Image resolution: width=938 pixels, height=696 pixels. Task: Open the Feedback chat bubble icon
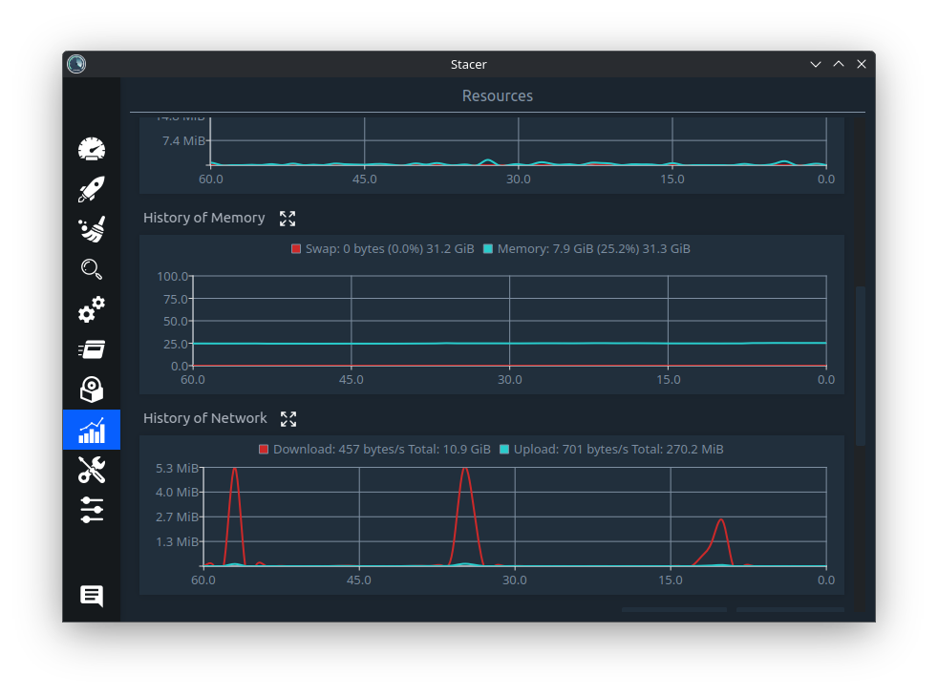[92, 596]
